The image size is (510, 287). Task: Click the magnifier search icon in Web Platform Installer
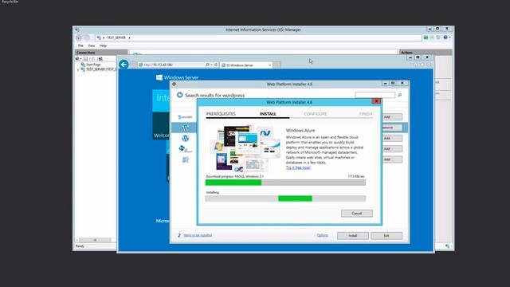[400, 95]
